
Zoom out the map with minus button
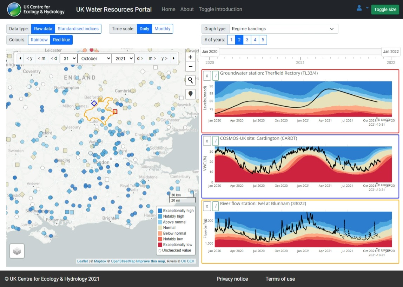pos(190,67)
